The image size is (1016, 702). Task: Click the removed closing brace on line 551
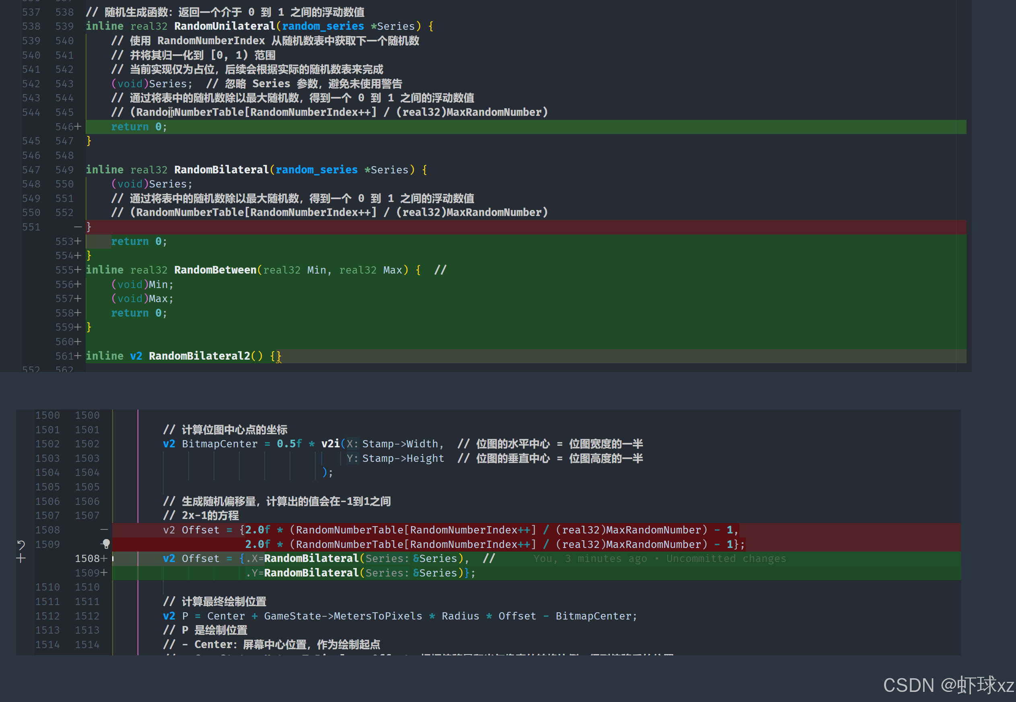pos(88,227)
